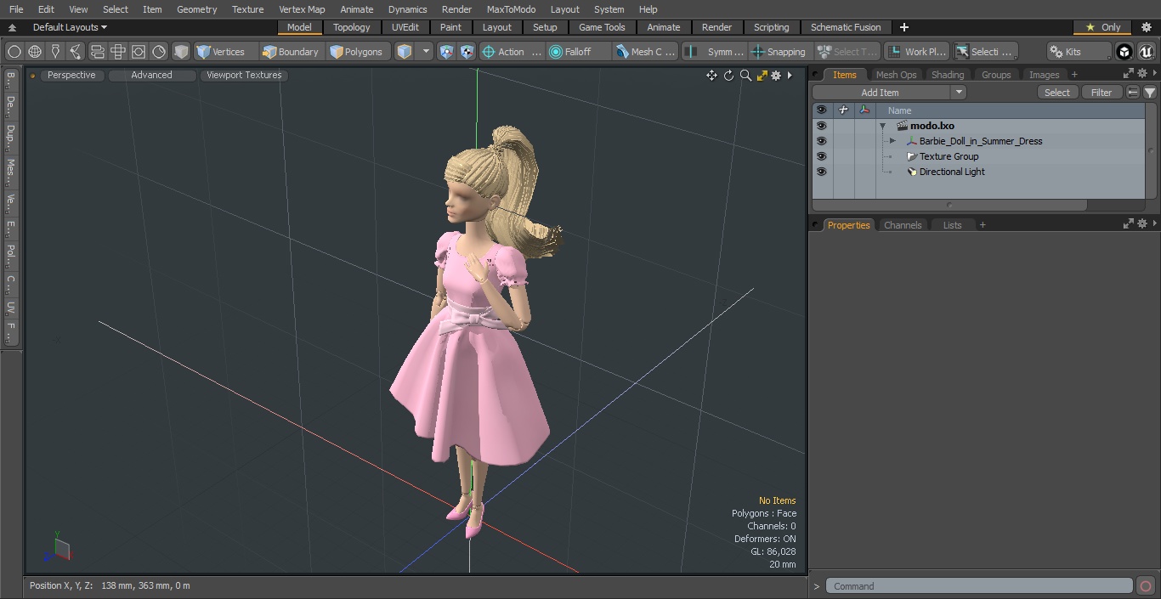Hide the Barbie_Doll_in_Summer_Dress item
Viewport: 1161px width, 599px height.
pos(821,141)
